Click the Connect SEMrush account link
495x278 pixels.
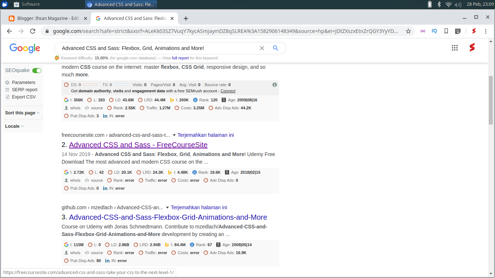(228, 91)
